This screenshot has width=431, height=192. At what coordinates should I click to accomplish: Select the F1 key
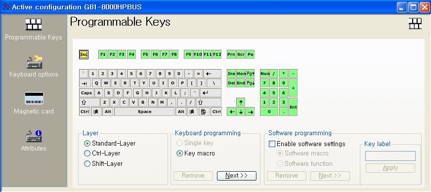[103, 54]
